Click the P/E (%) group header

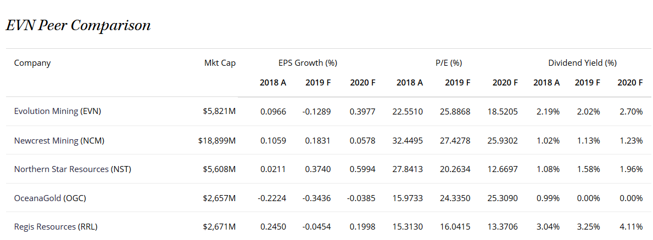[x=448, y=63]
